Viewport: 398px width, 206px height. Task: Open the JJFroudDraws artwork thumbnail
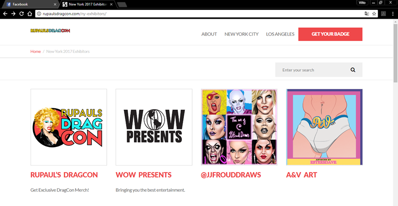coord(239,127)
